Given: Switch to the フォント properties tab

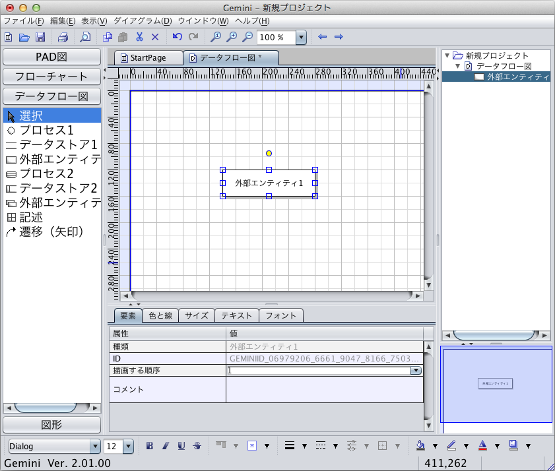Looking at the screenshot, I should [x=280, y=316].
